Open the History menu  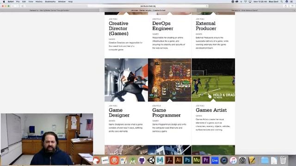pyautogui.click(x=39, y=1)
